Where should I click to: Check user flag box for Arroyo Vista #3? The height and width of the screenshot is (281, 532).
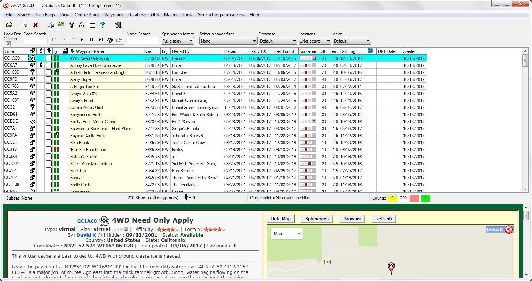point(48,93)
